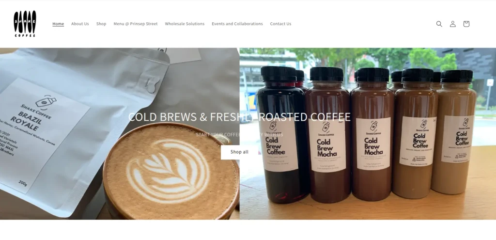496x240 pixels.
Task: Open the About Us page
Action: 80,24
